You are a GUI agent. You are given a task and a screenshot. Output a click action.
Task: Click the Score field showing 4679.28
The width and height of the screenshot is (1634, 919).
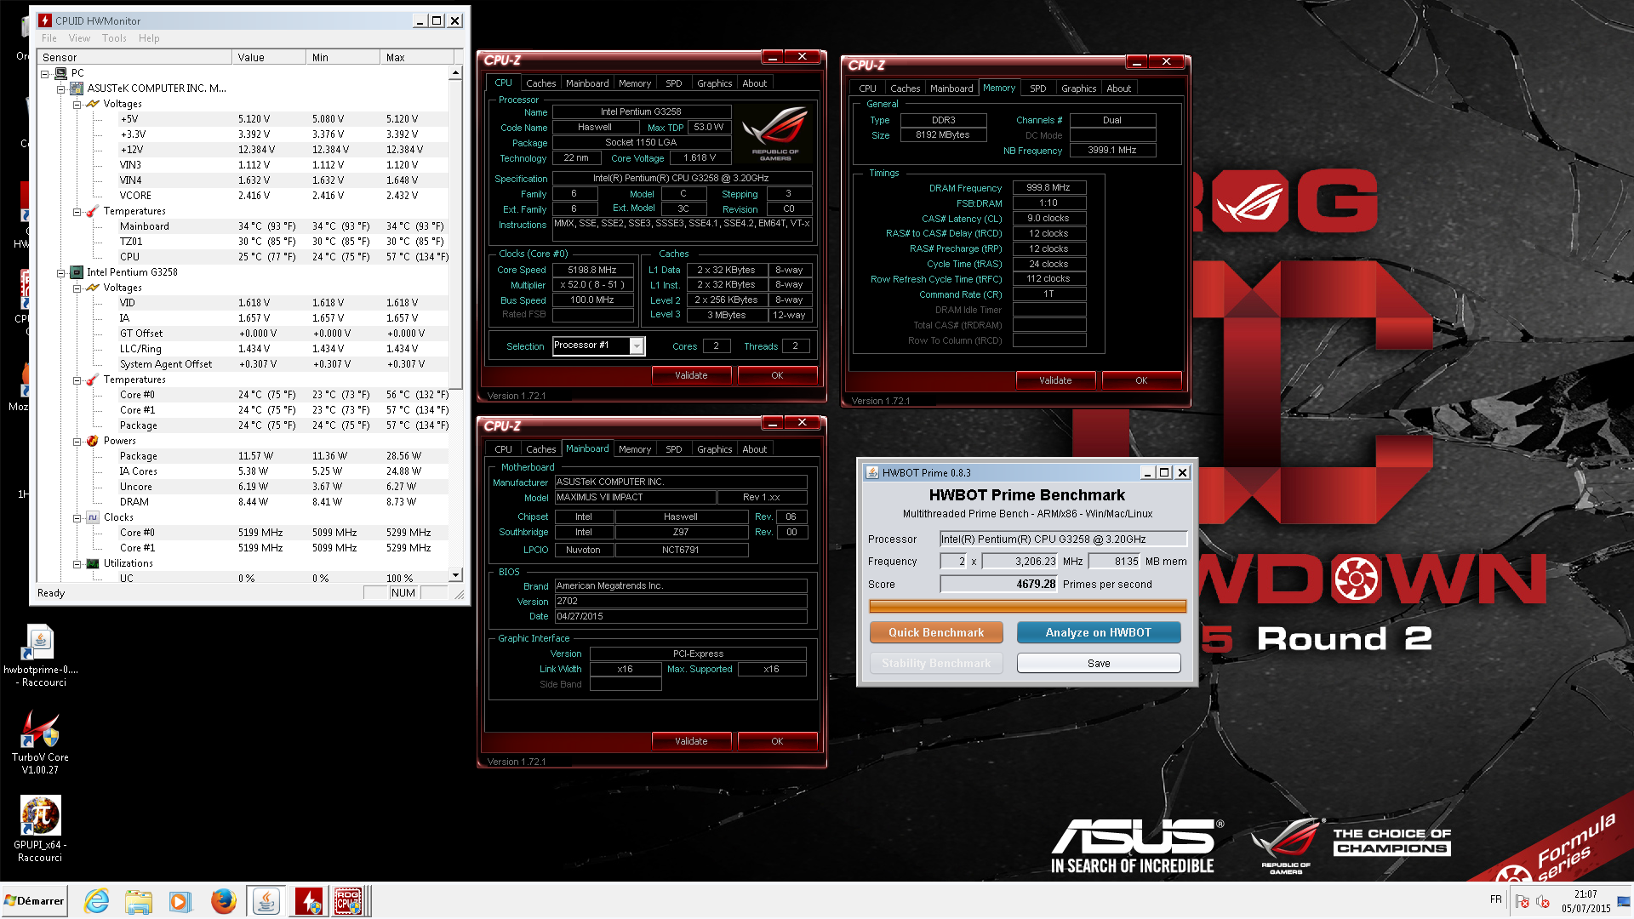coord(999,584)
